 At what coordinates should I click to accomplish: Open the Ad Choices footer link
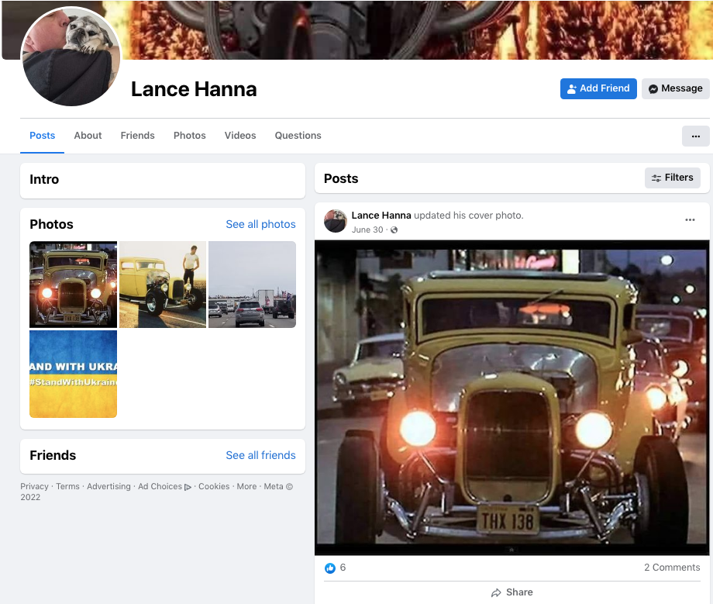[x=164, y=486]
